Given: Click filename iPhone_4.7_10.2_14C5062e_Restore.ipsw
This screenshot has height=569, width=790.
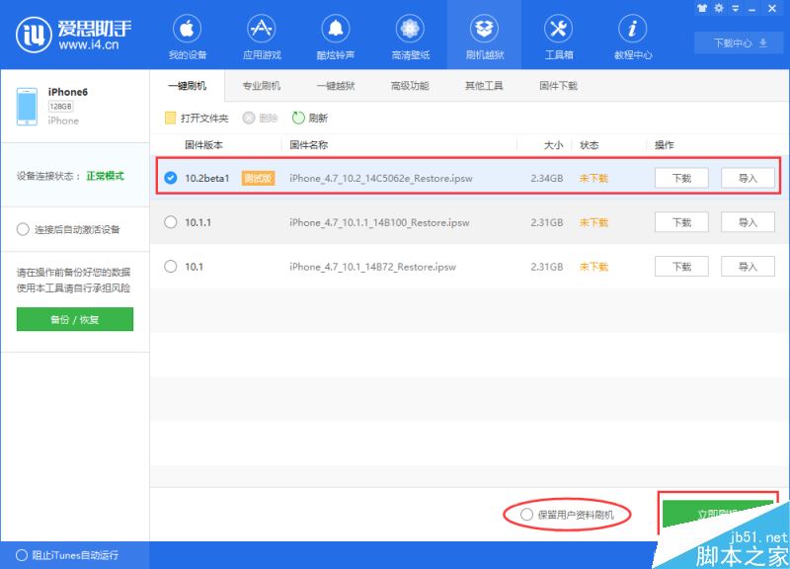Looking at the screenshot, I should [x=381, y=179].
